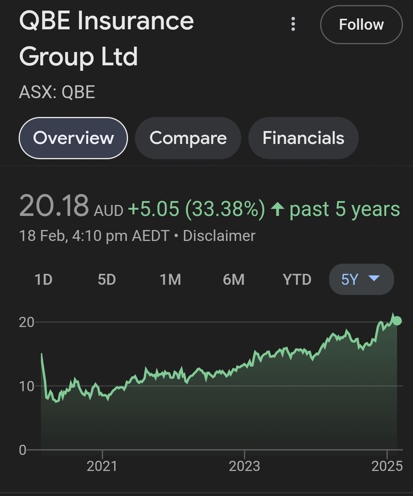Select the 1D time range

(x=44, y=280)
